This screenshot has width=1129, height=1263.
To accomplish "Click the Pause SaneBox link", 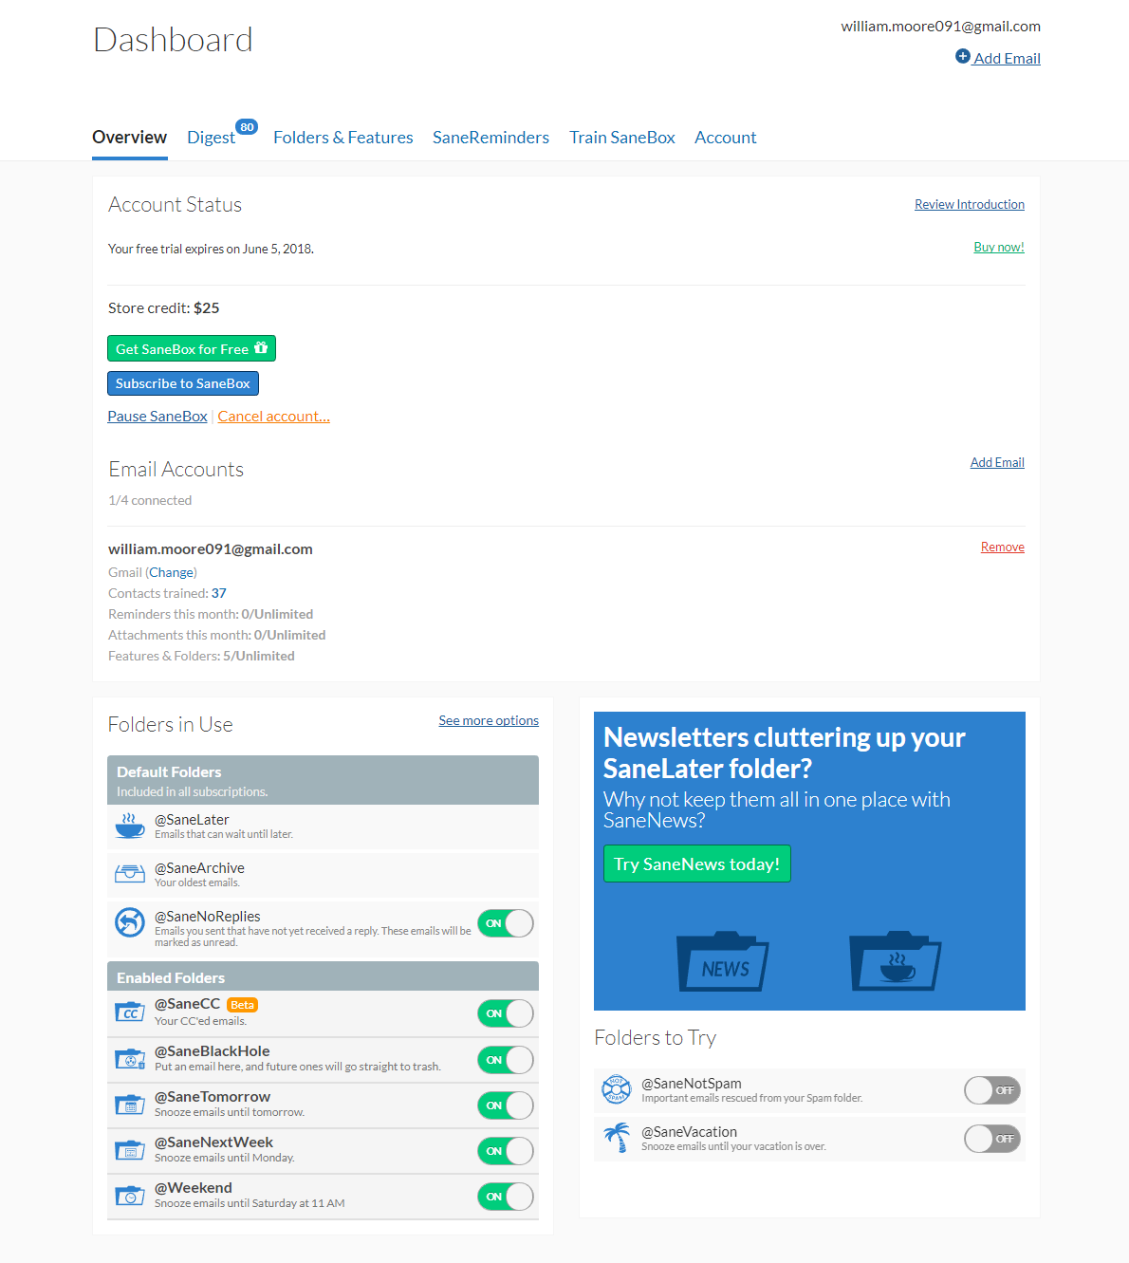I will point(157,417).
